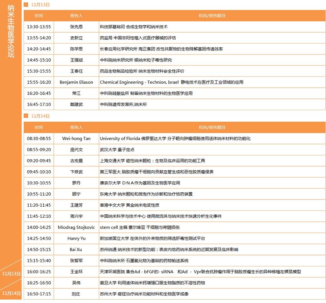This screenshot has height=303, width=326.
Task: Click the 报告人 header in the 11月14日 table
Action: (x=76, y=128)
